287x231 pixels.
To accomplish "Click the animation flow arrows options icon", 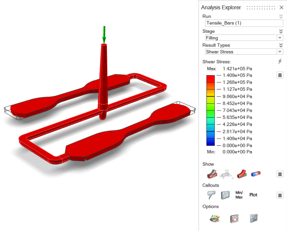I will click(x=215, y=218).
